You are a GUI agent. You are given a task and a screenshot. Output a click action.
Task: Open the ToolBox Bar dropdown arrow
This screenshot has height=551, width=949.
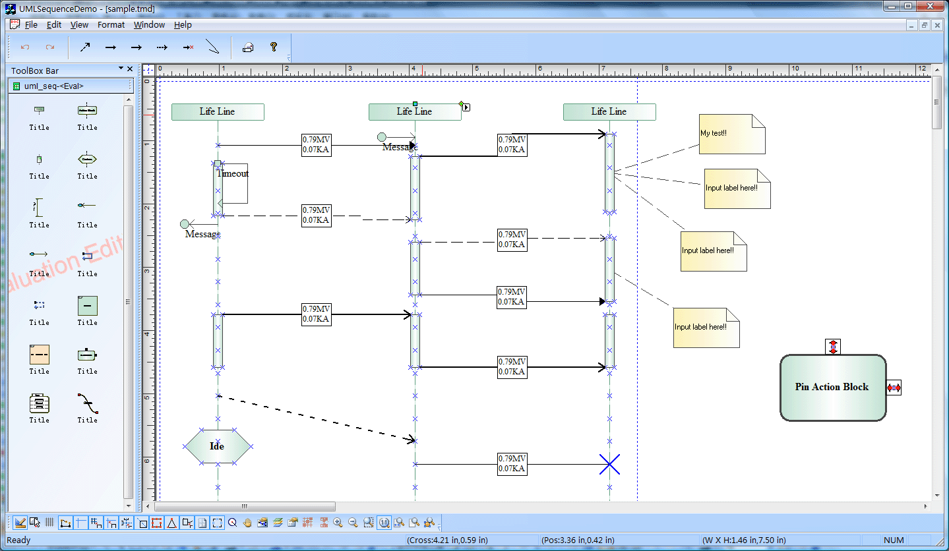click(121, 69)
